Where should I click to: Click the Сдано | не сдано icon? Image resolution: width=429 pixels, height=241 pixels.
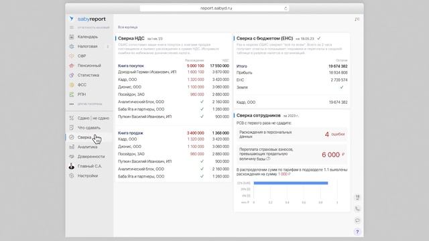(72, 118)
